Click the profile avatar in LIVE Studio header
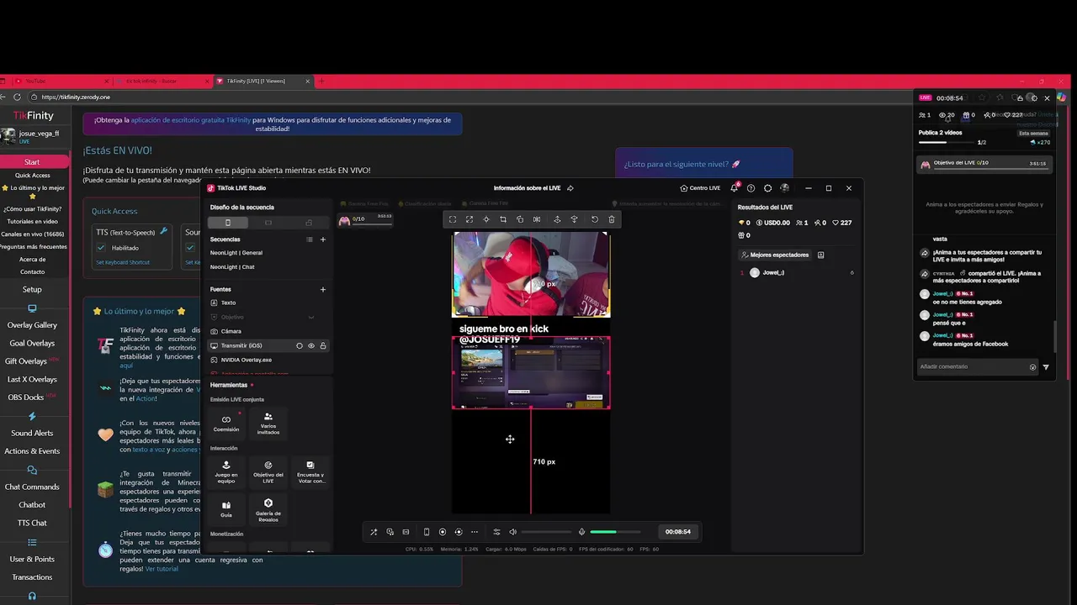This screenshot has width=1077, height=605. tap(784, 188)
